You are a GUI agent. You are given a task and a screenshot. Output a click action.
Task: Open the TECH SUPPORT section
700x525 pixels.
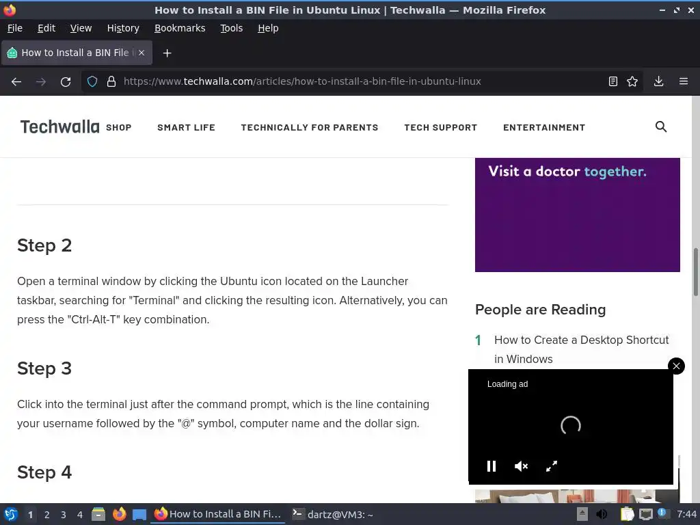click(x=441, y=128)
